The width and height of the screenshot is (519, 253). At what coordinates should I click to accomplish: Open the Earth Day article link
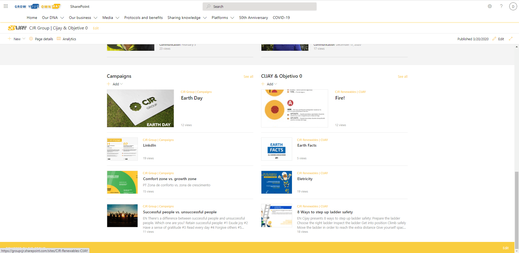coord(192,98)
